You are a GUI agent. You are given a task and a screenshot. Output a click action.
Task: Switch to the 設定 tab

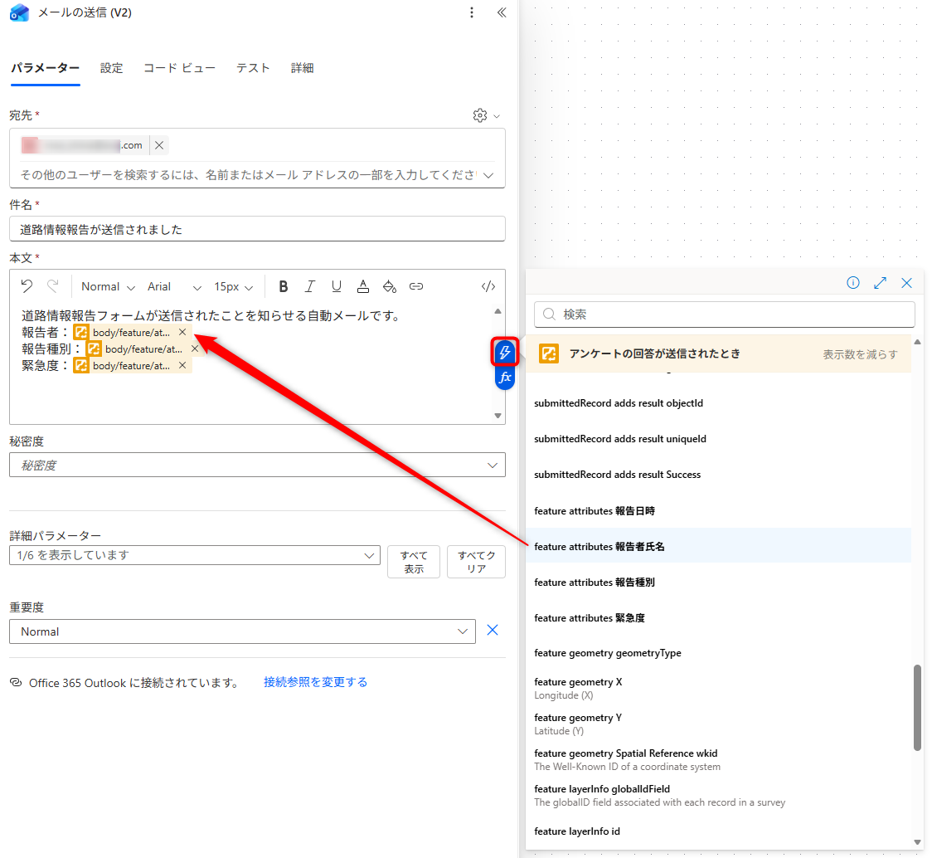tap(111, 68)
